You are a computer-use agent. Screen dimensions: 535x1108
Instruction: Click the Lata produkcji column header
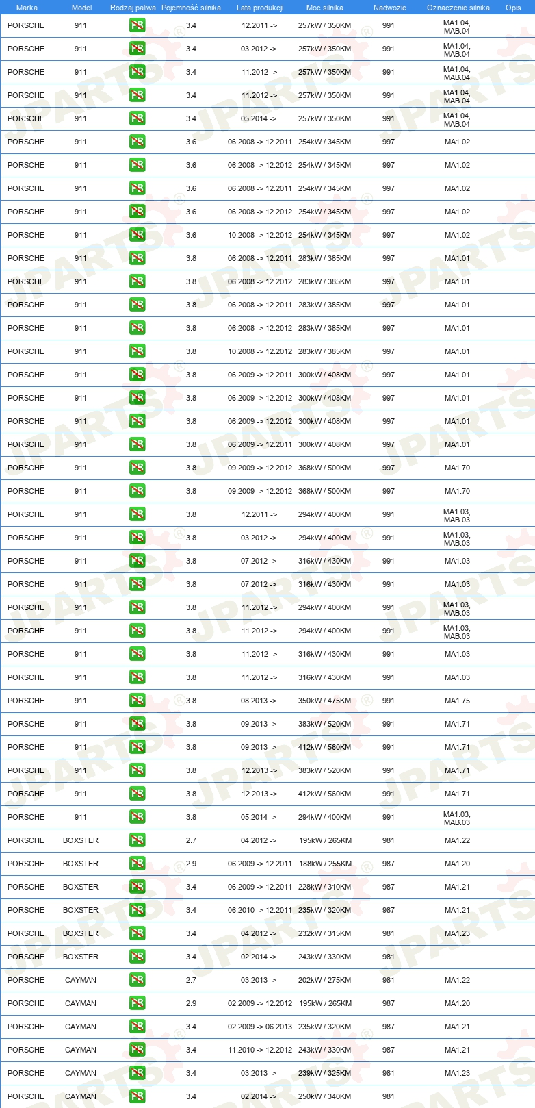point(260,8)
